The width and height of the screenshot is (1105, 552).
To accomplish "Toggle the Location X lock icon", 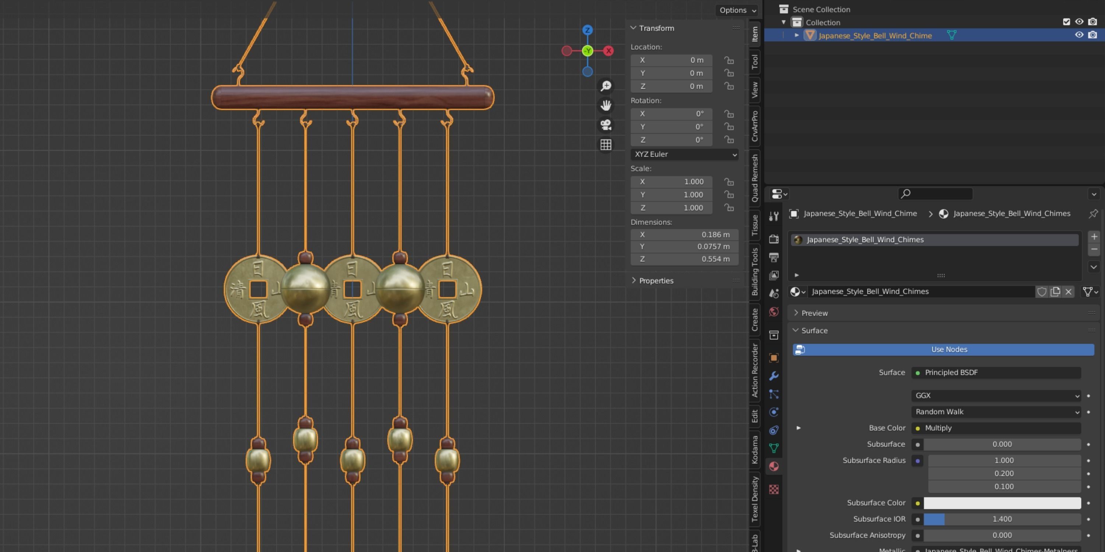I will click(x=729, y=60).
